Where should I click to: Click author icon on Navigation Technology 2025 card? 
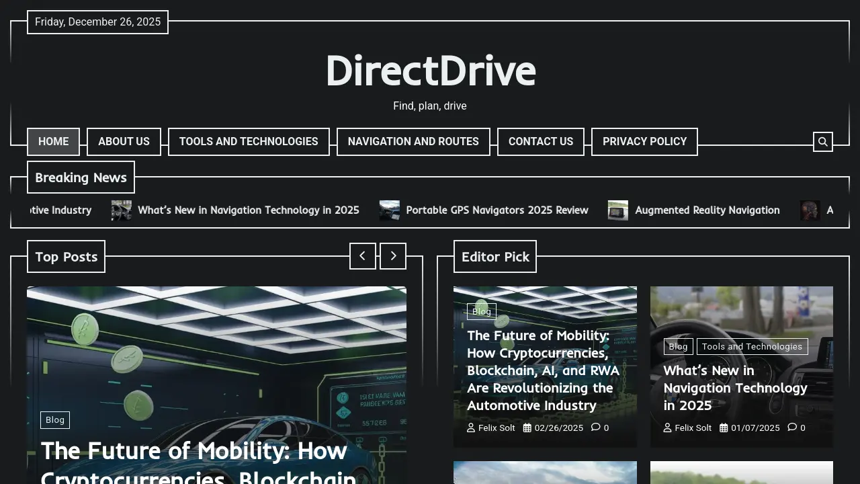click(668, 428)
